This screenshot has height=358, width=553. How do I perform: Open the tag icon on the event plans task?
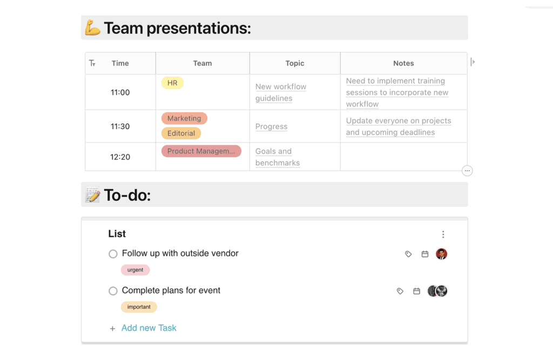point(400,291)
